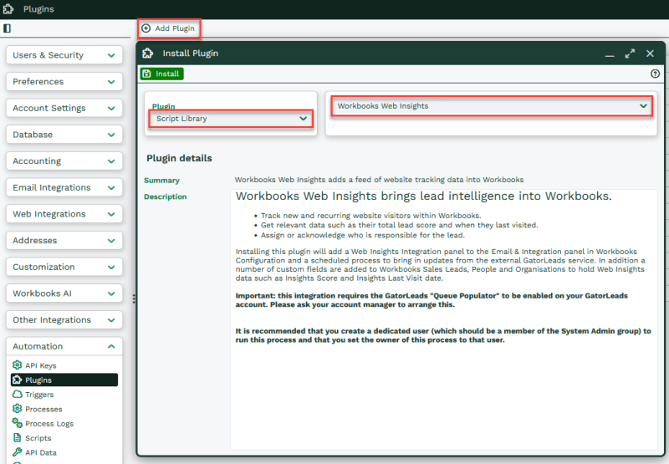Click the Plugins puzzle icon in Automation list
669x464 pixels.
[x=17, y=380]
